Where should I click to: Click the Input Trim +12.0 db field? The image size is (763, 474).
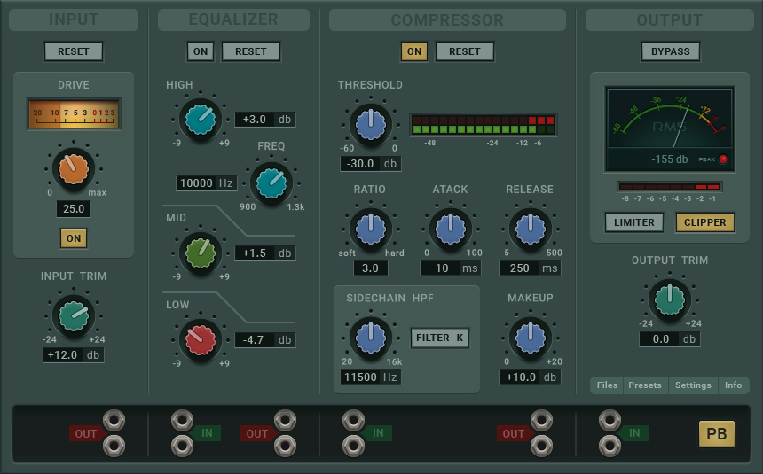click(74, 355)
